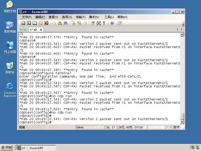Click the Disconnect red X icon
This screenshot has width=201, height=151.
click(46, 23)
